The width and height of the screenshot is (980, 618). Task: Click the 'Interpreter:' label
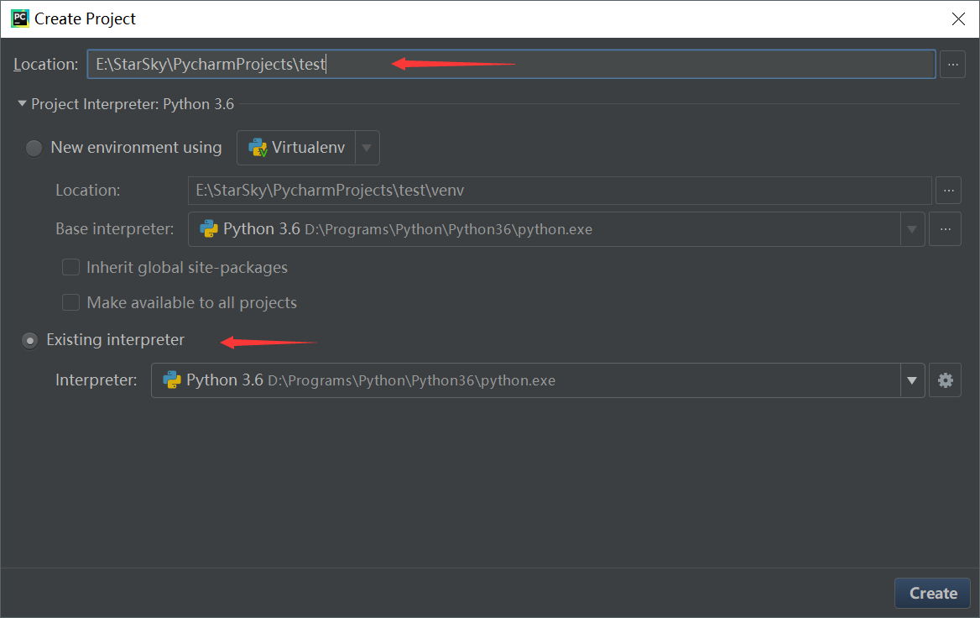(x=96, y=380)
